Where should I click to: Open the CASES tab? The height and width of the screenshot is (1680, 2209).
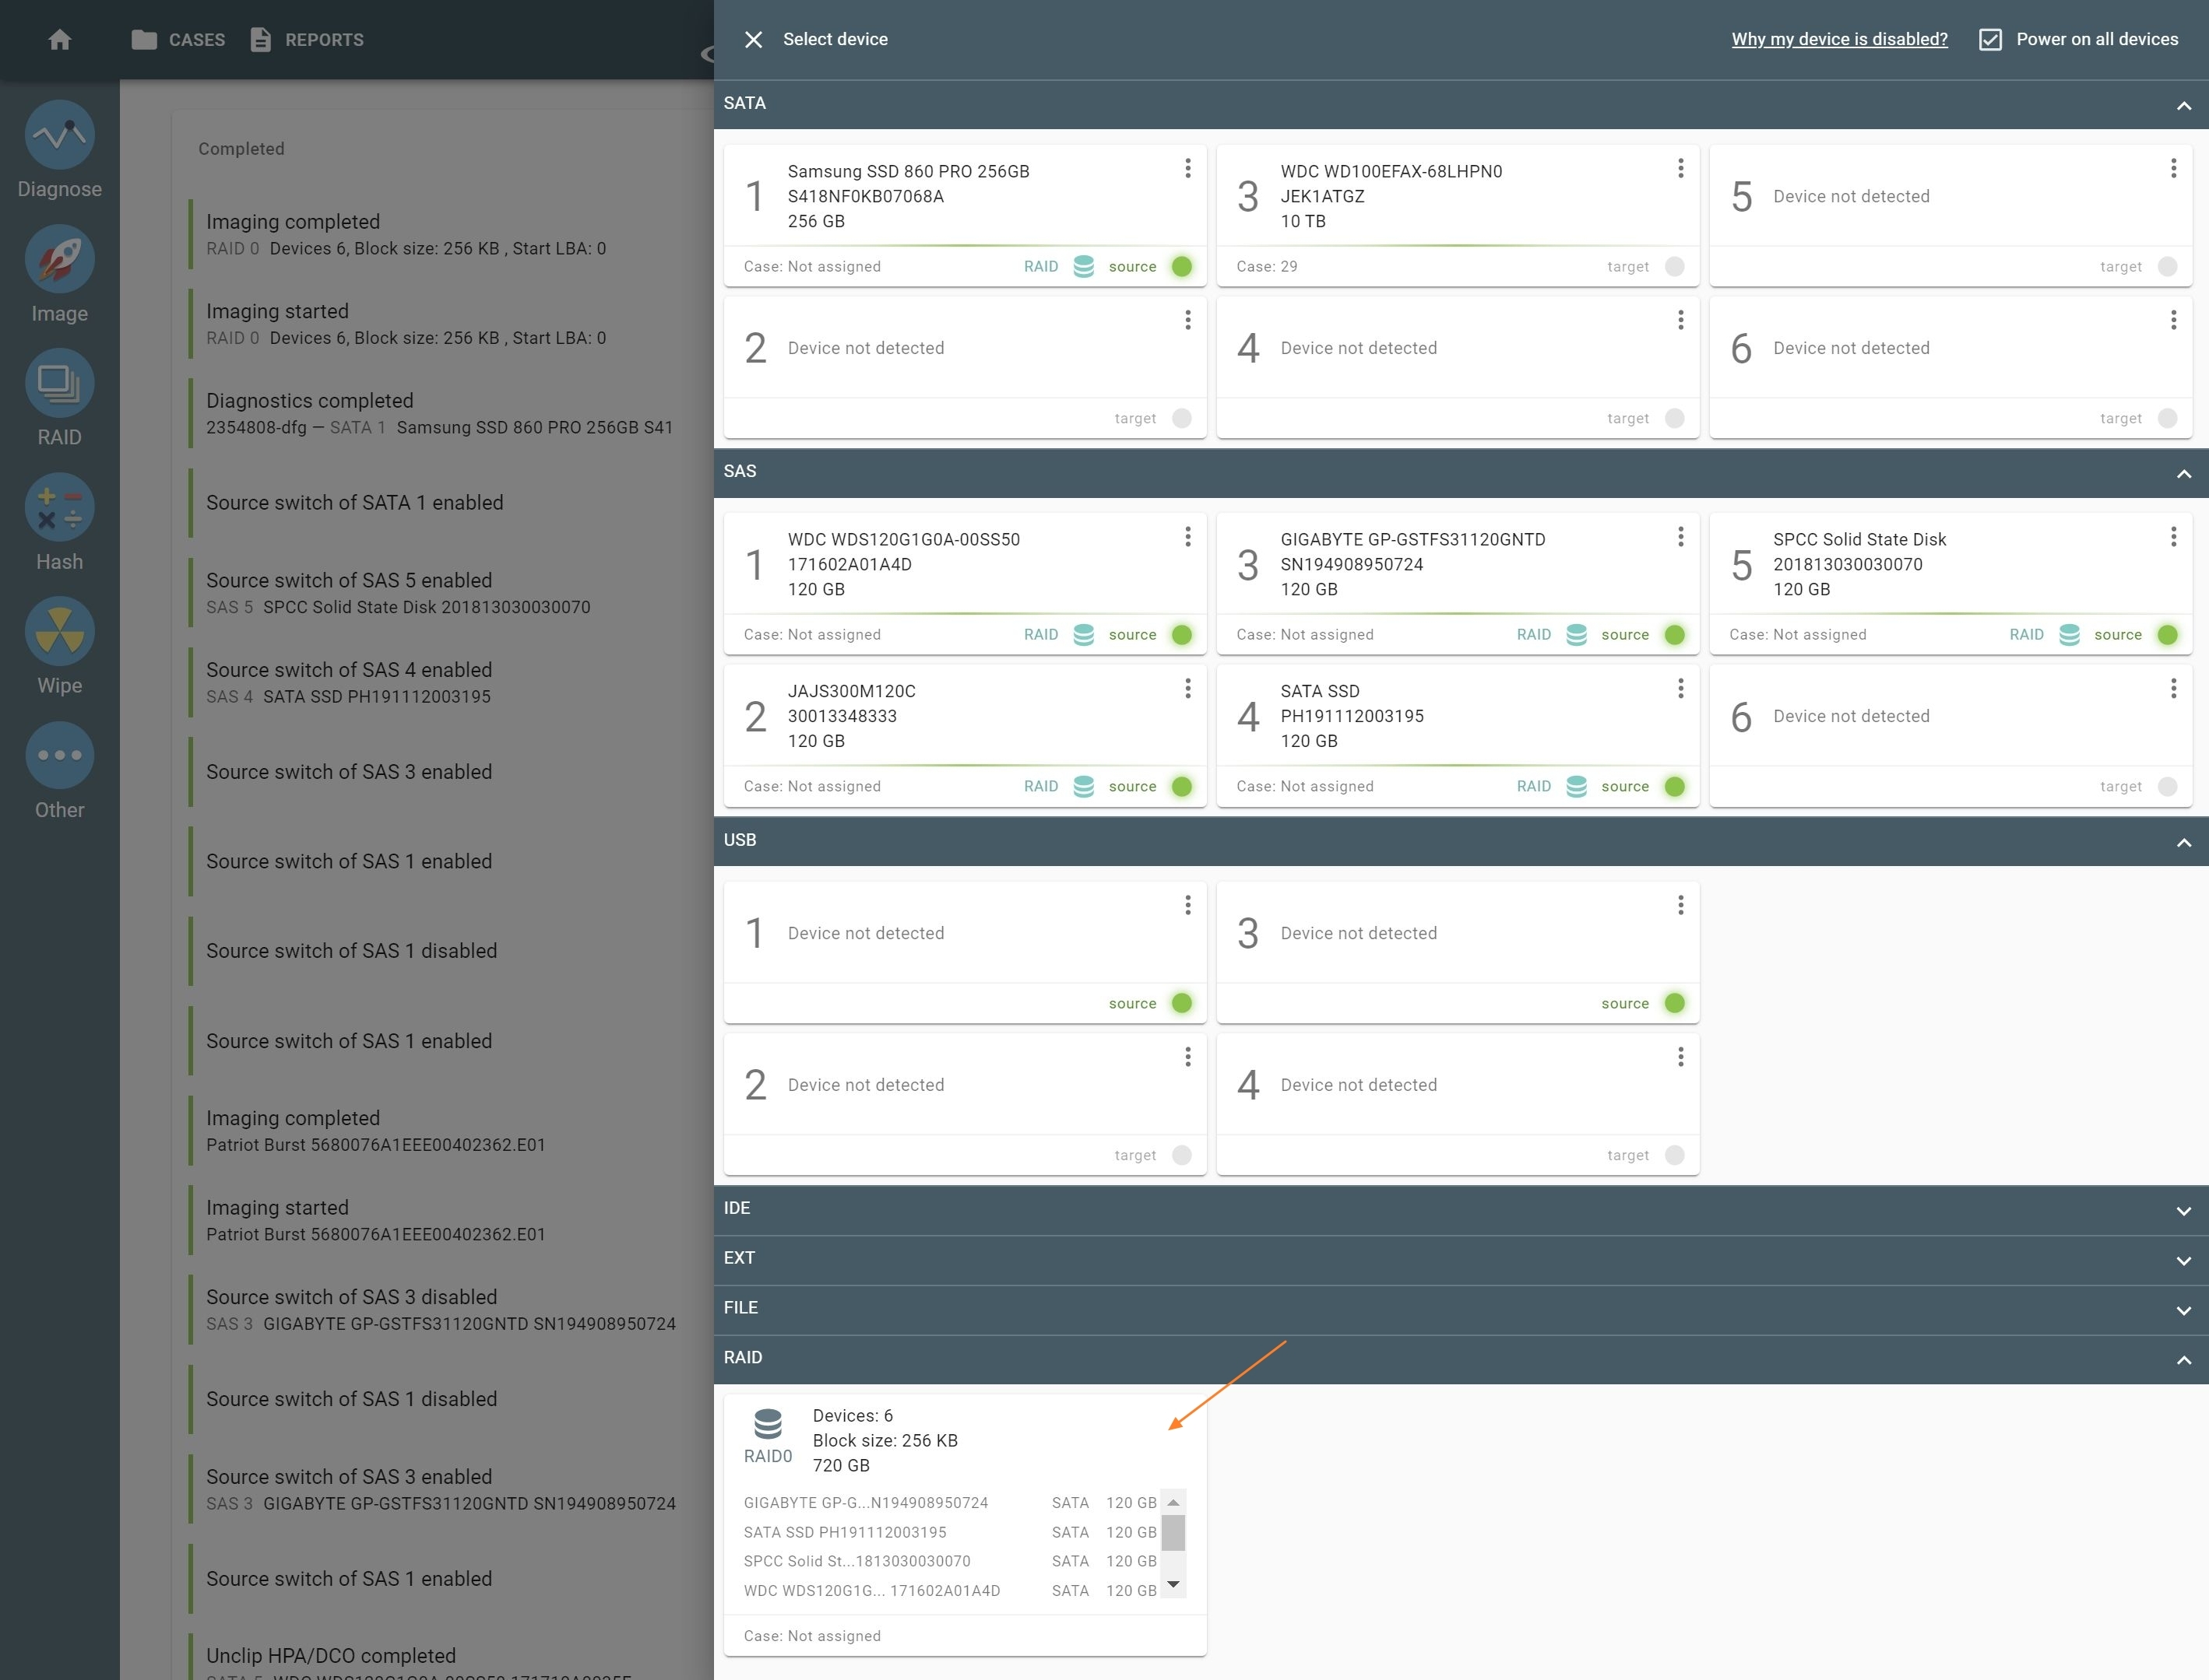(x=178, y=39)
